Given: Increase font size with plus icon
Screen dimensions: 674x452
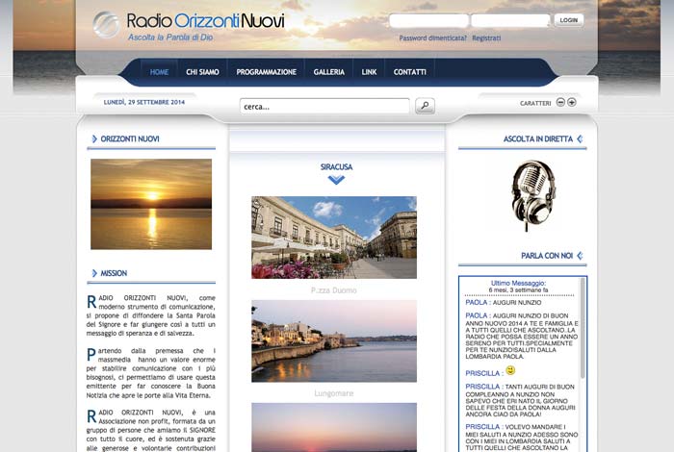Looking at the screenshot, I should tap(571, 102).
